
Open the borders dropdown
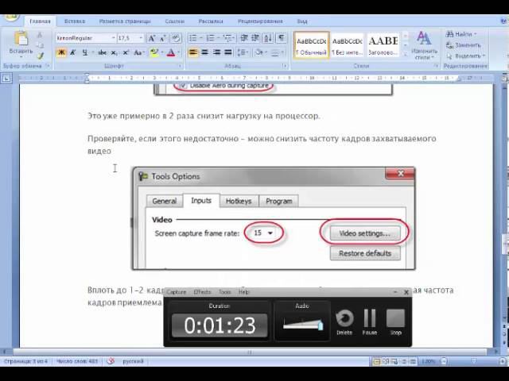point(283,52)
